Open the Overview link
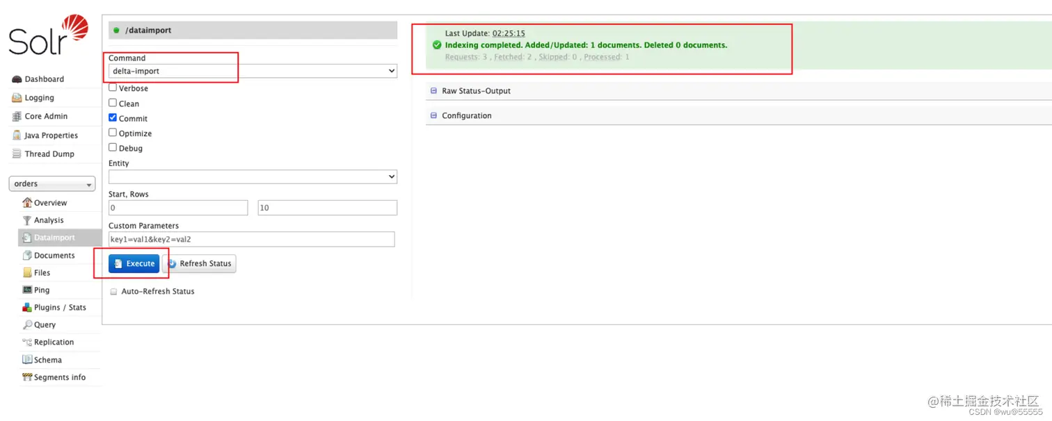The width and height of the screenshot is (1052, 421). point(51,203)
